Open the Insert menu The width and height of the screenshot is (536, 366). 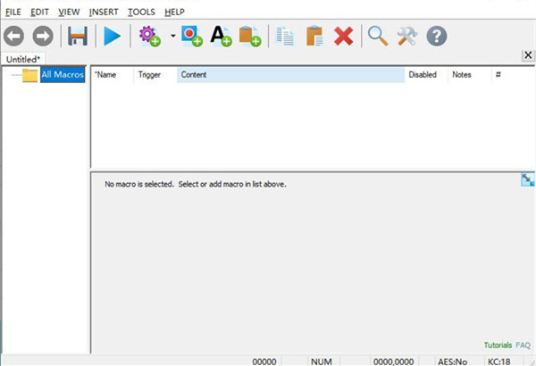[103, 12]
